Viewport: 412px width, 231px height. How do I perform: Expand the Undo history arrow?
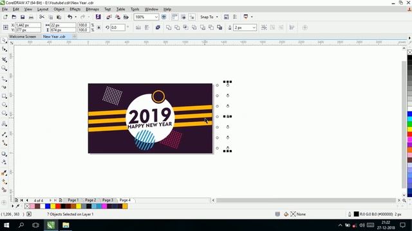tap(76, 17)
